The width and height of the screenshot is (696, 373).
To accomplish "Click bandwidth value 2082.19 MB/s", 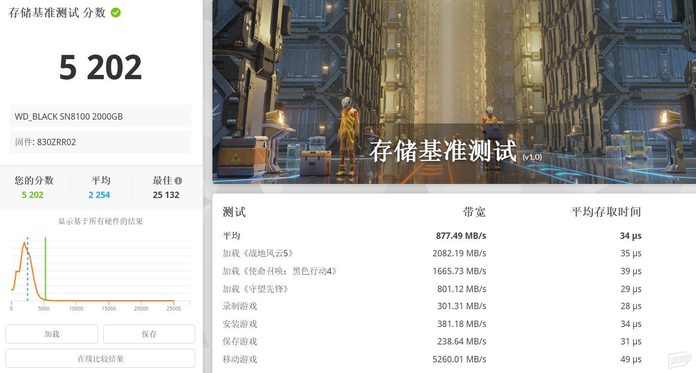I will click(459, 253).
